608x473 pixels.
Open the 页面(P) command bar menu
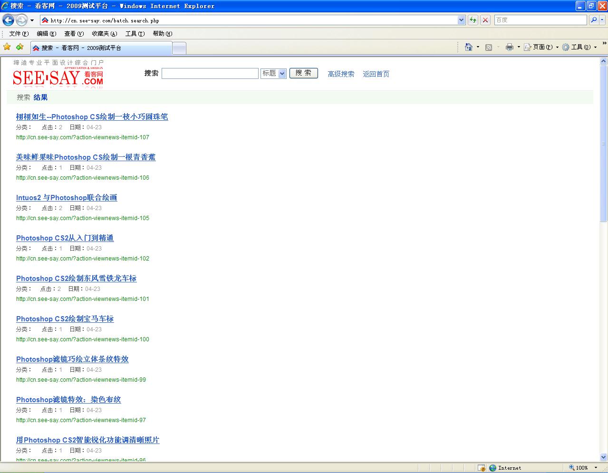tap(541, 47)
